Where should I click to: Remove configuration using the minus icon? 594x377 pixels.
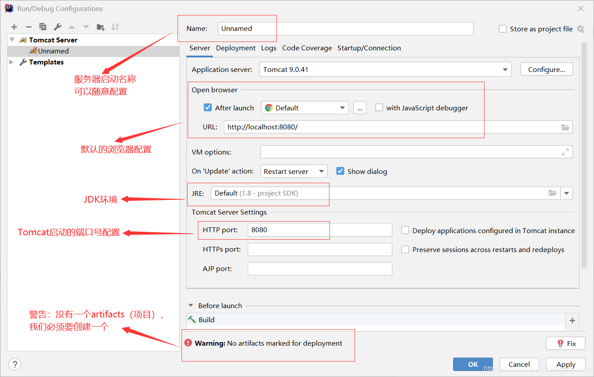click(x=28, y=27)
